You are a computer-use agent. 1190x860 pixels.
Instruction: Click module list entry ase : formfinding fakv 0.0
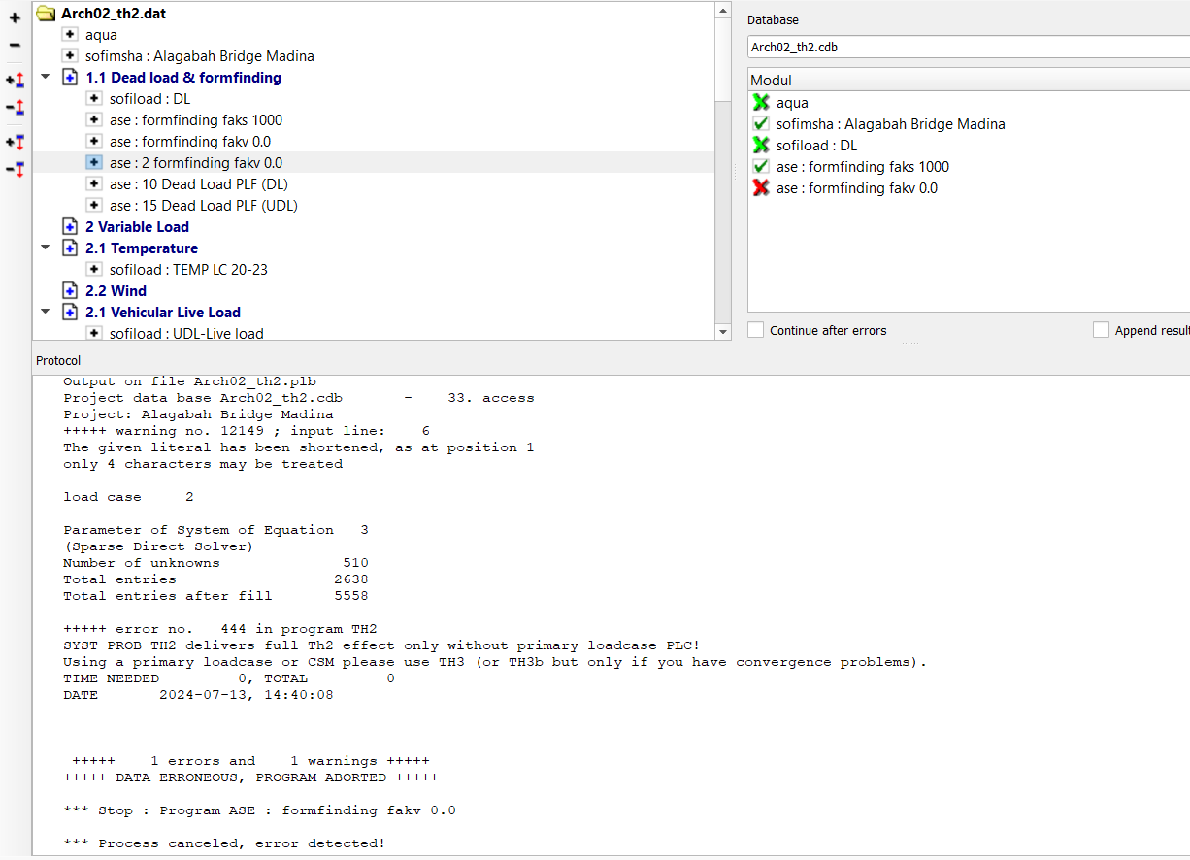tap(857, 187)
